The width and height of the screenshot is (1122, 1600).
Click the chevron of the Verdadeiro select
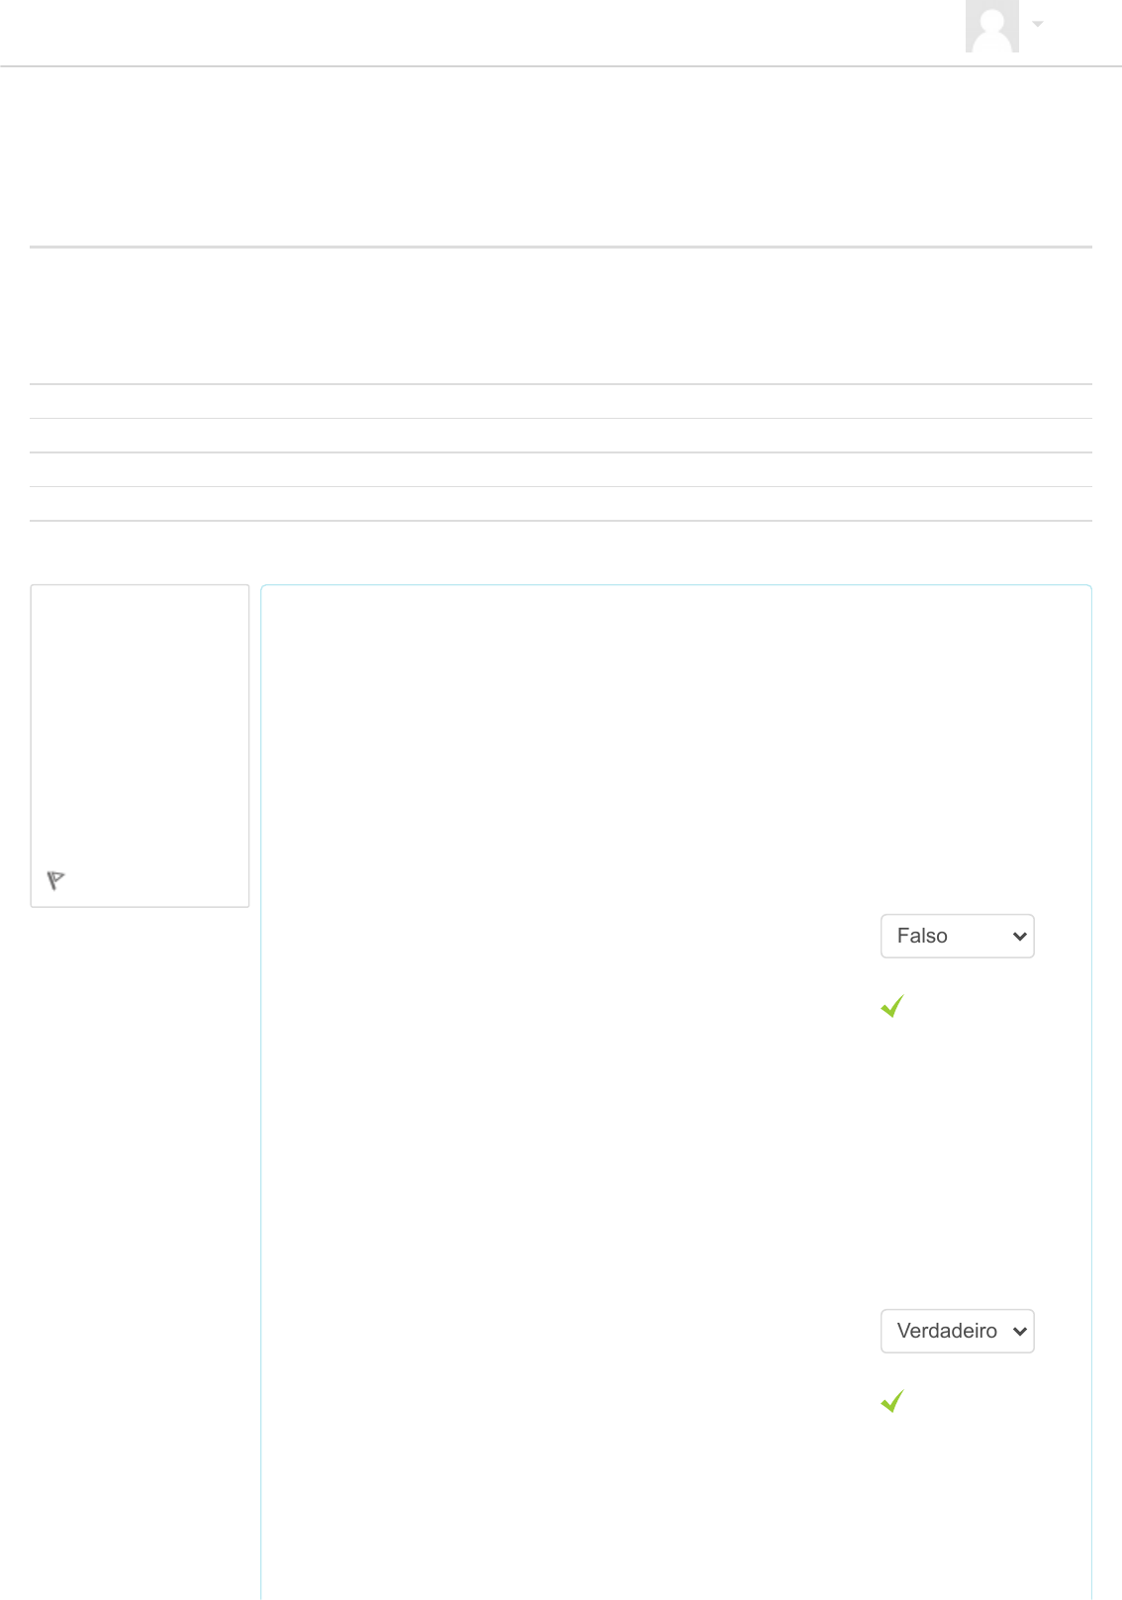1020,1332
